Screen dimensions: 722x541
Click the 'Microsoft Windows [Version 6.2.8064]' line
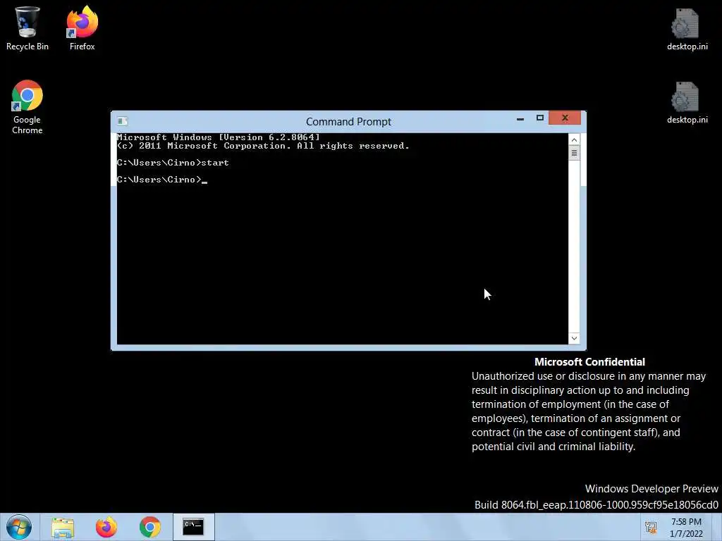click(219, 137)
